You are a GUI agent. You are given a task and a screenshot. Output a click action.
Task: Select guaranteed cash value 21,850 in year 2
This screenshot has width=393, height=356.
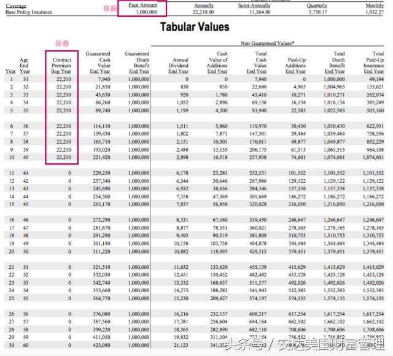[x=103, y=87]
